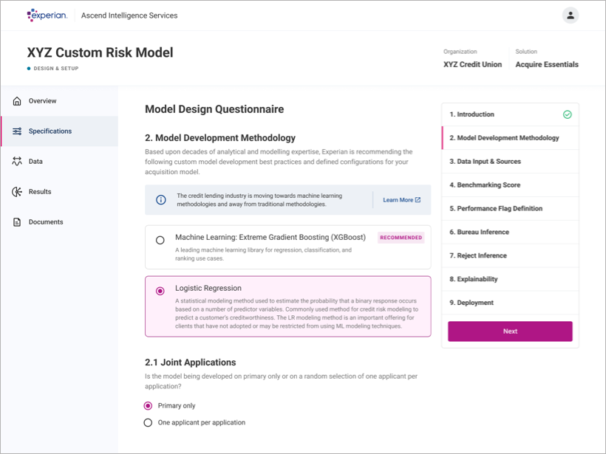Viewport: 606px width, 454px height.
Task: Select the XGBoost Machine Learning radio option
Action: point(160,241)
